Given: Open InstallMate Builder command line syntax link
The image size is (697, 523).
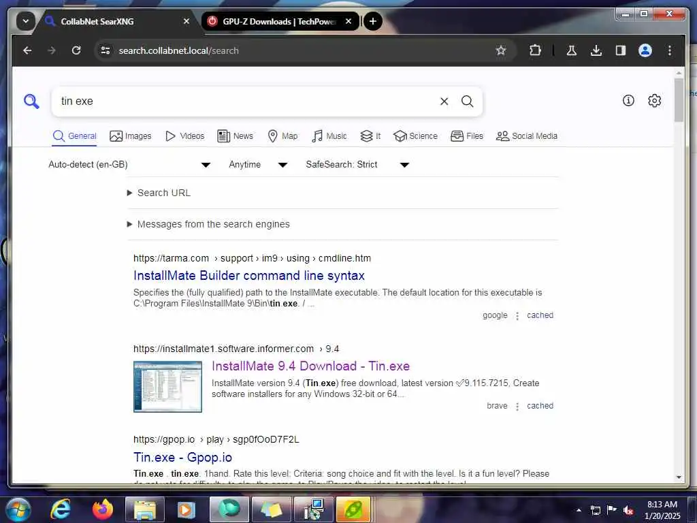Looking at the screenshot, I should [x=249, y=276].
